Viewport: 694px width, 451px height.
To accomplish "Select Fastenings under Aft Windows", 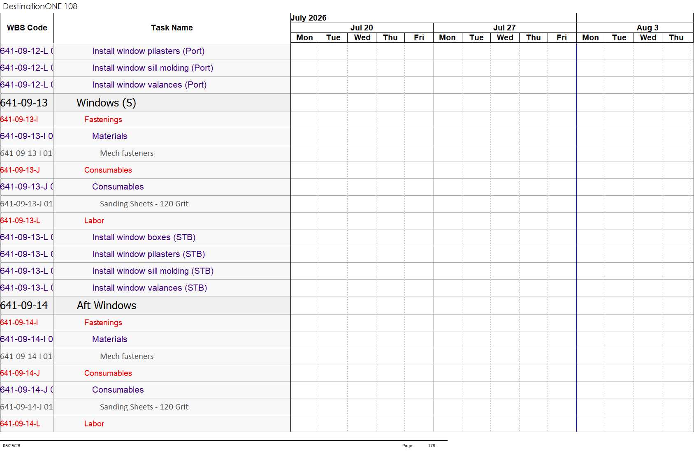I will coord(103,323).
